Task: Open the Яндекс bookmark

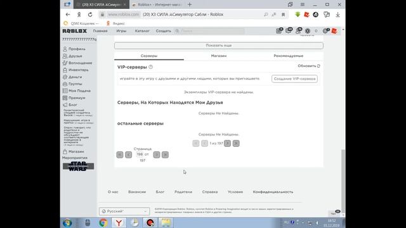Action: coord(115,23)
